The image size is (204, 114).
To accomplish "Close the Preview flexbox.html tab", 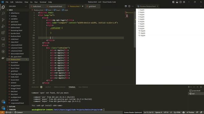I will tap(157, 6).
